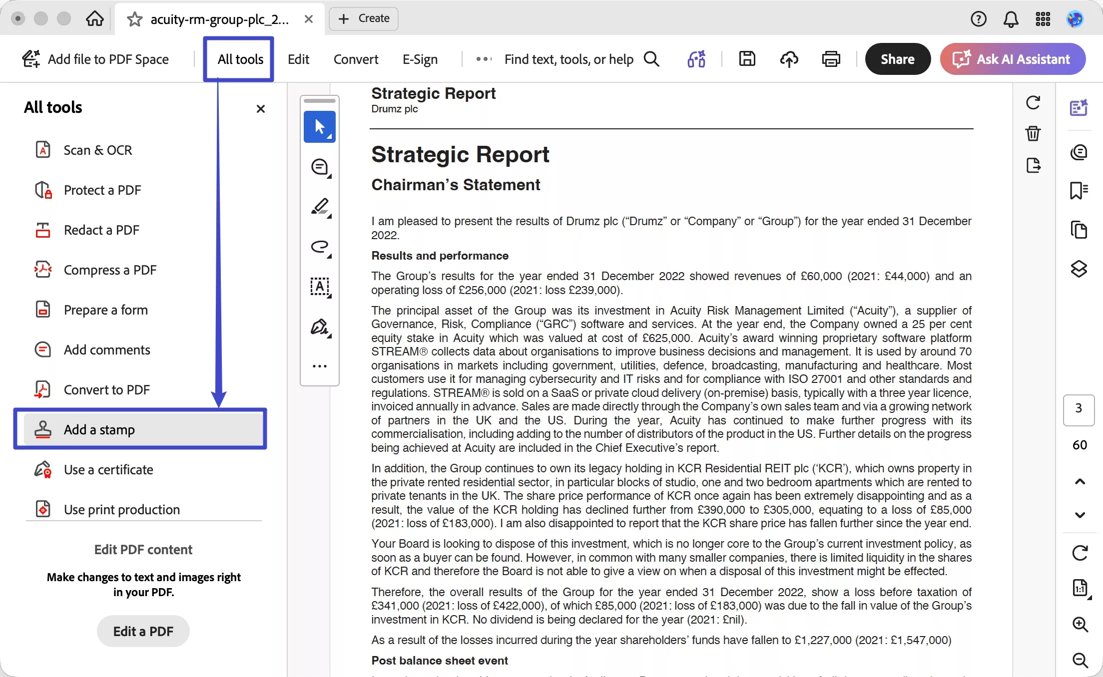
Task: Open Ask AI Assistant
Action: pyautogui.click(x=1013, y=59)
